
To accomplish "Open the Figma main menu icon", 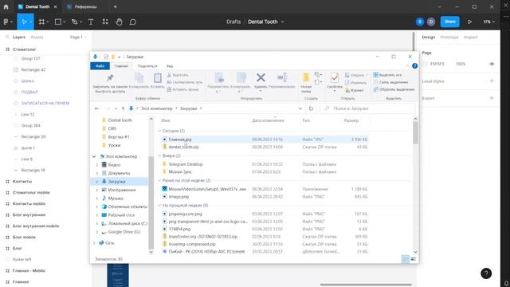I will click(x=6, y=22).
